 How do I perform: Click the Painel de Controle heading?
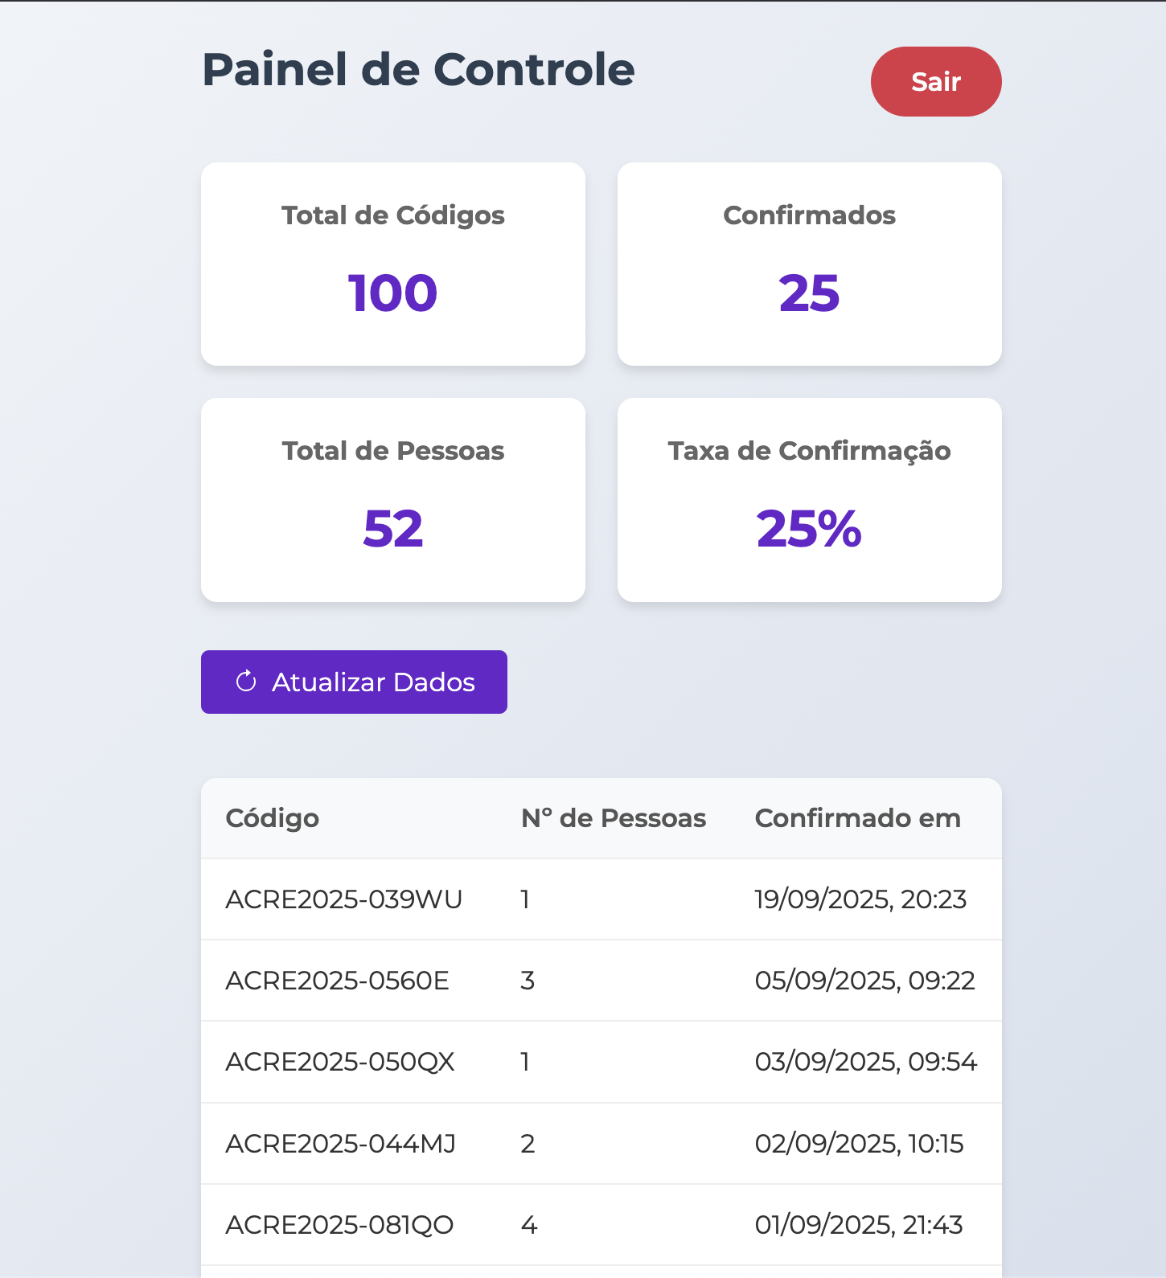click(418, 69)
